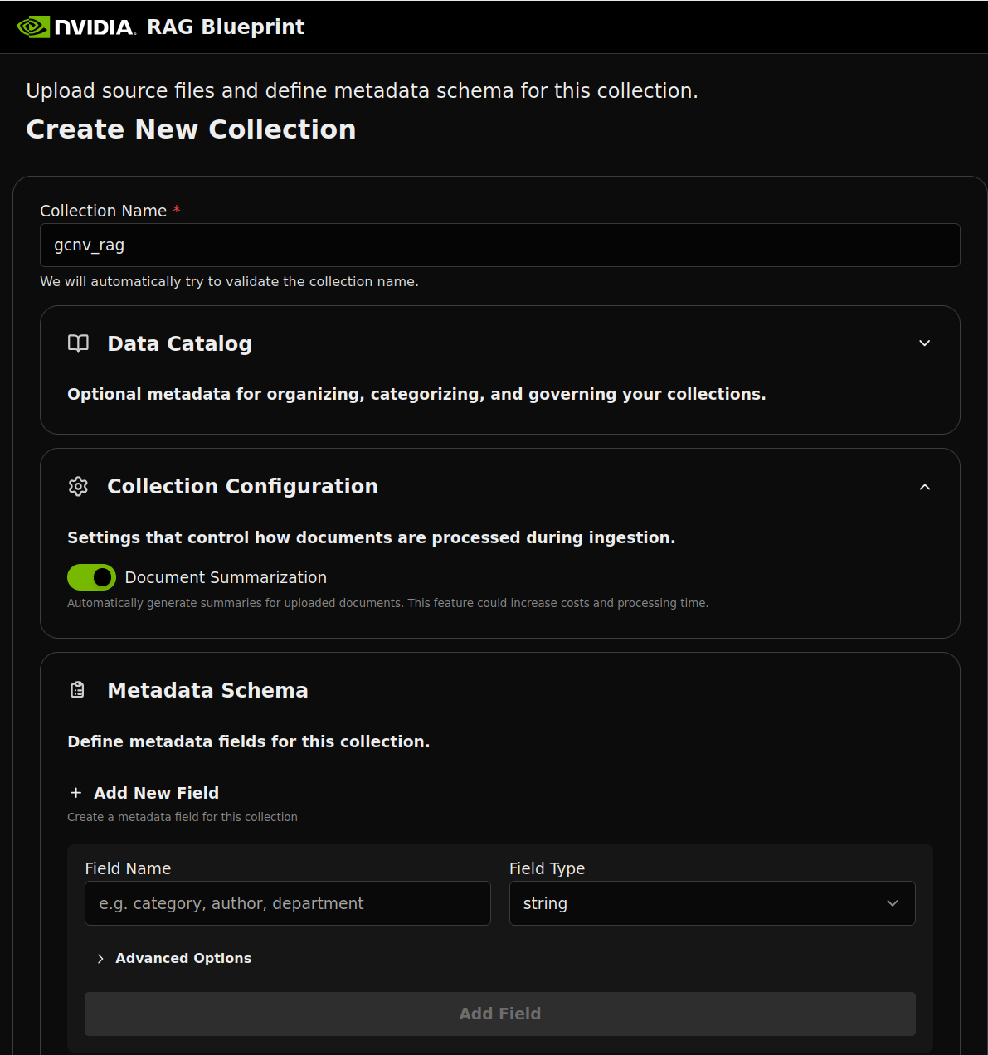The width and height of the screenshot is (988, 1055).
Task: Click the Collection Configuration gear icon
Action: 78,486
